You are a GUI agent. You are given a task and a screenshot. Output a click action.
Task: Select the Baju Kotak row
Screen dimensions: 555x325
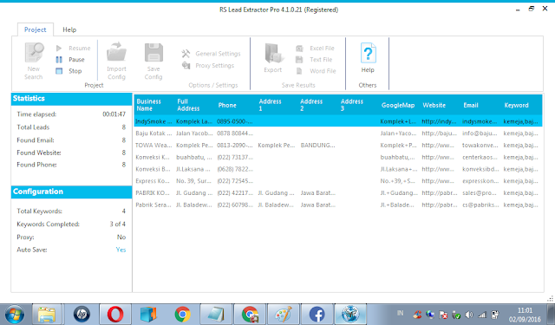[x=338, y=133]
